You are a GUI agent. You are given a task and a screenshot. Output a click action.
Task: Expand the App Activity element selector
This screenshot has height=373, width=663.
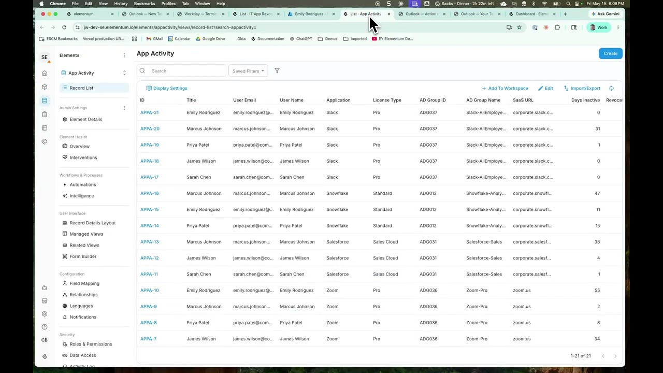pos(94,73)
